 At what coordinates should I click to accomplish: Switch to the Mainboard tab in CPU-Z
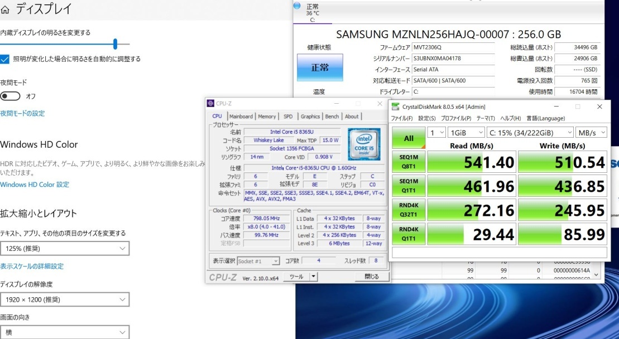(241, 117)
